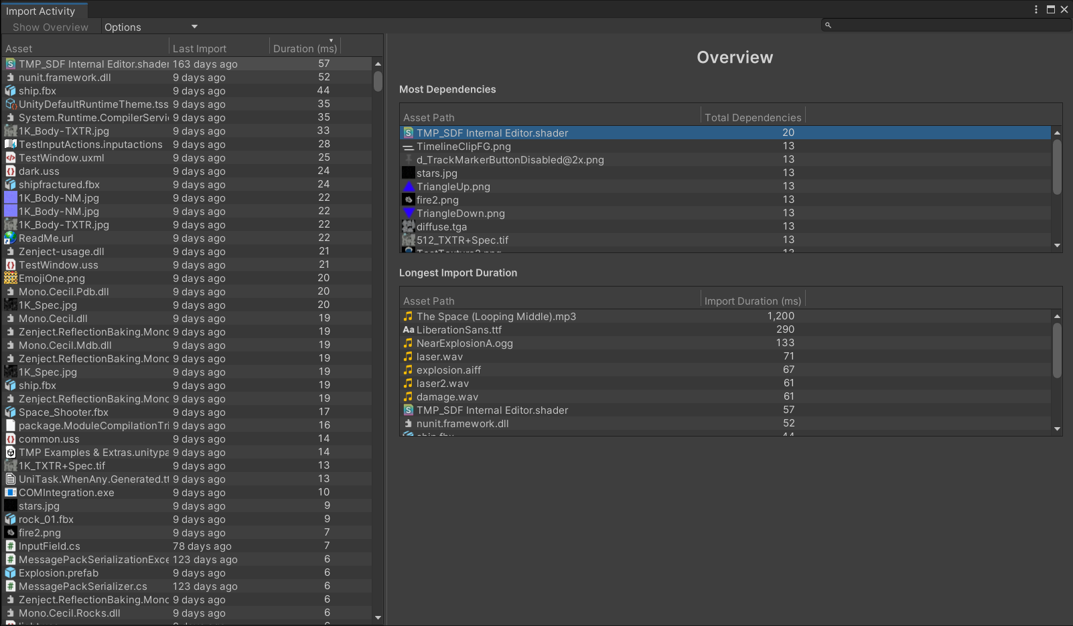Click the EmojiOne.png thumbnail icon
The height and width of the screenshot is (626, 1073).
point(11,279)
